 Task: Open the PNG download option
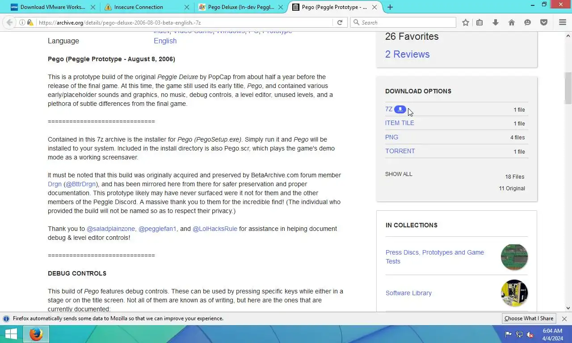point(391,137)
